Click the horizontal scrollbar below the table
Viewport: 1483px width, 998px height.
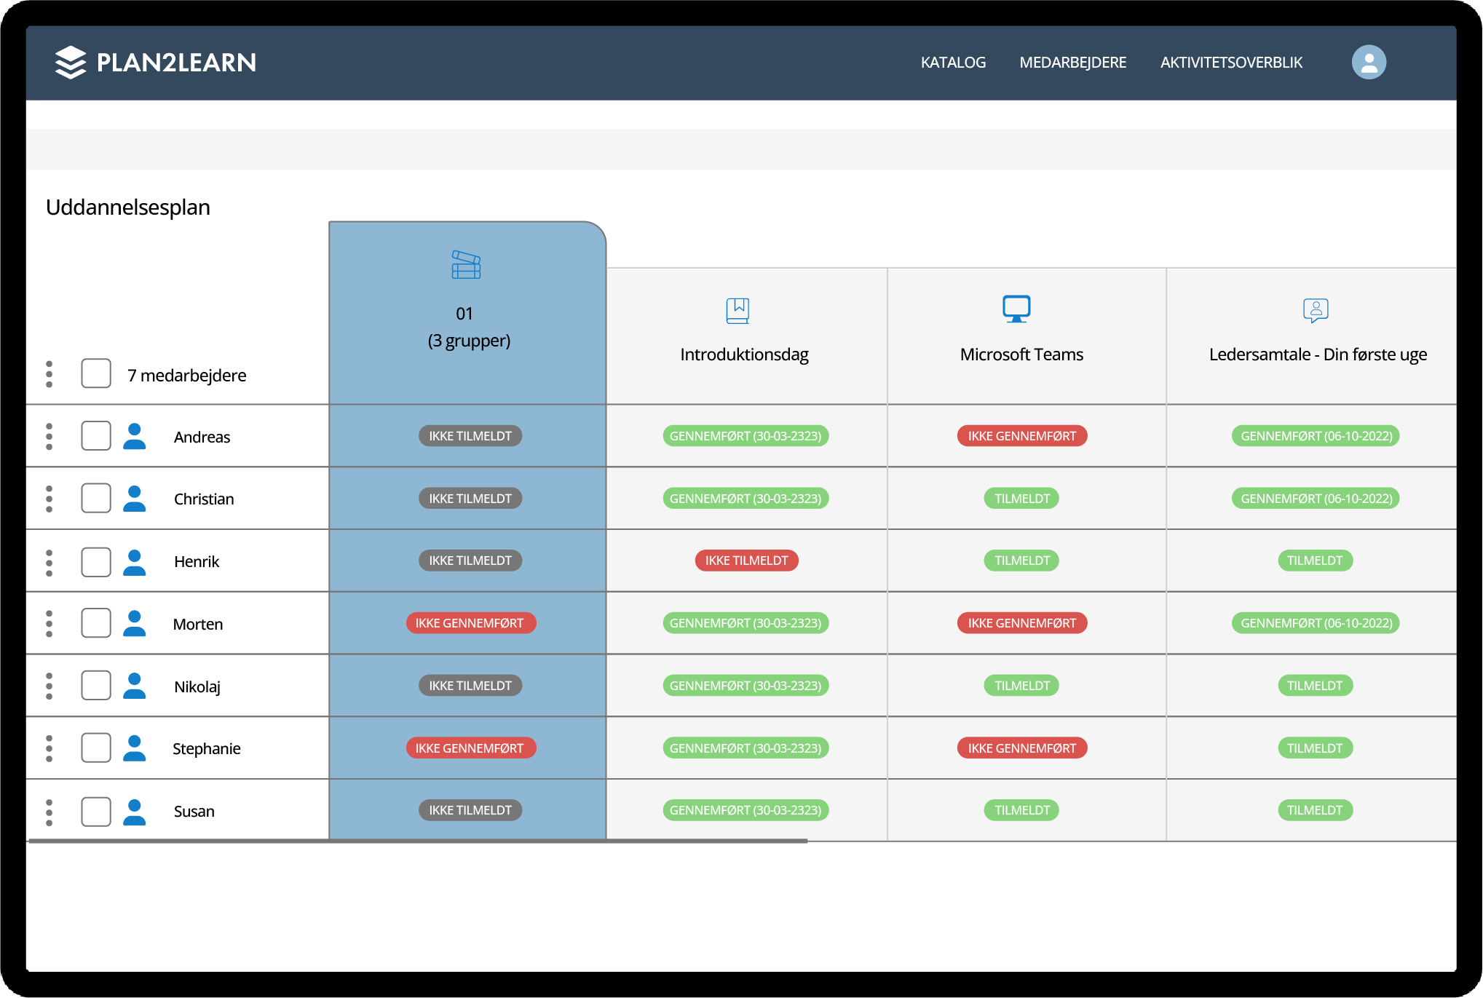[417, 841]
